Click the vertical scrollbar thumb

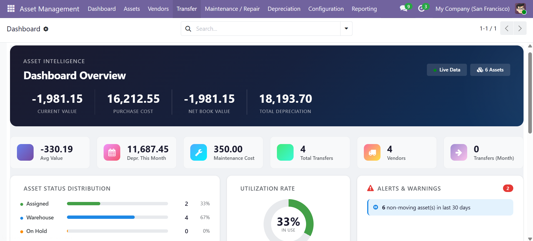pos(530,93)
